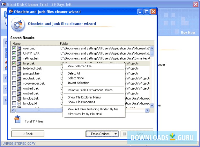The width and height of the screenshot is (200, 147).
Task: Choose Filter Results By File Mask
Action: [94, 114]
